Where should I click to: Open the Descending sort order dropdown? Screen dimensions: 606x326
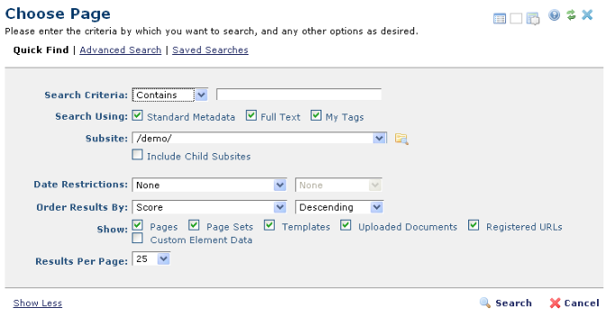click(339, 207)
